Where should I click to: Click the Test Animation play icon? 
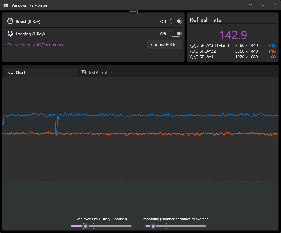83,72
